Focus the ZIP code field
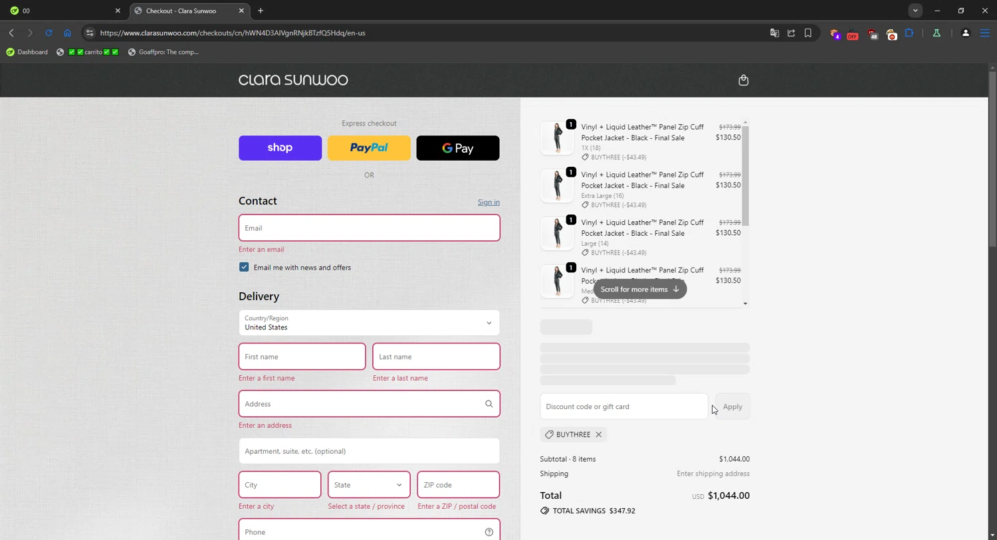The height and width of the screenshot is (540, 997). [x=458, y=485]
